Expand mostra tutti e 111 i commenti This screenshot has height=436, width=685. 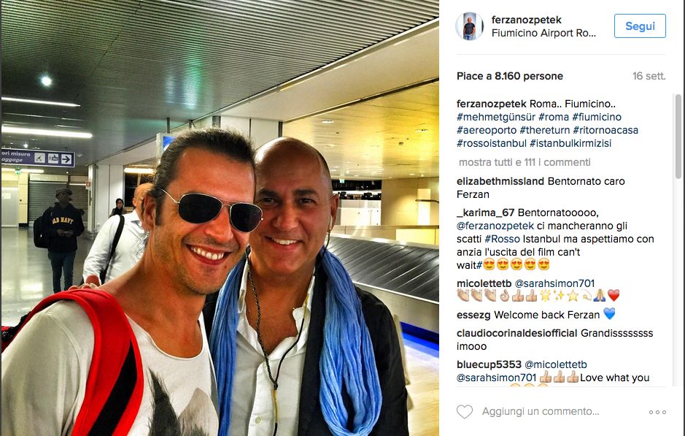pyautogui.click(x=525, y=162)
